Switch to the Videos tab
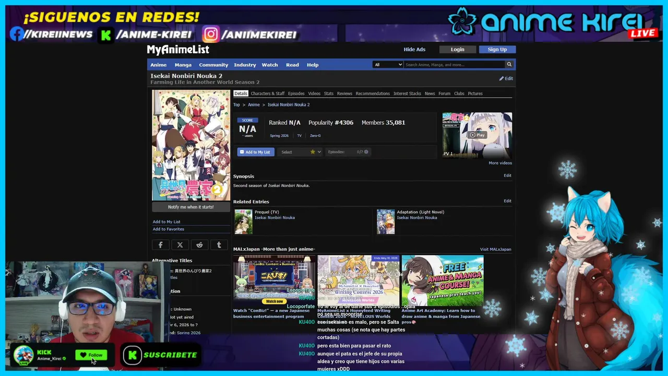Screen dimensions: 668x376 (314, 93)
